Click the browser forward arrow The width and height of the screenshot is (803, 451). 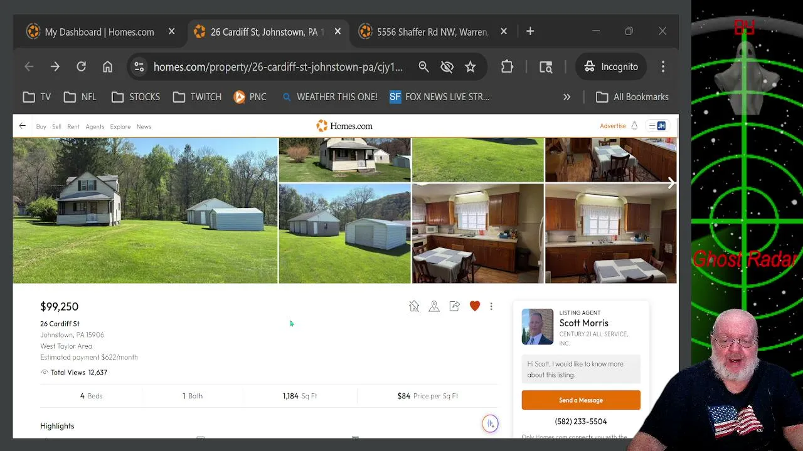[55, 66]
